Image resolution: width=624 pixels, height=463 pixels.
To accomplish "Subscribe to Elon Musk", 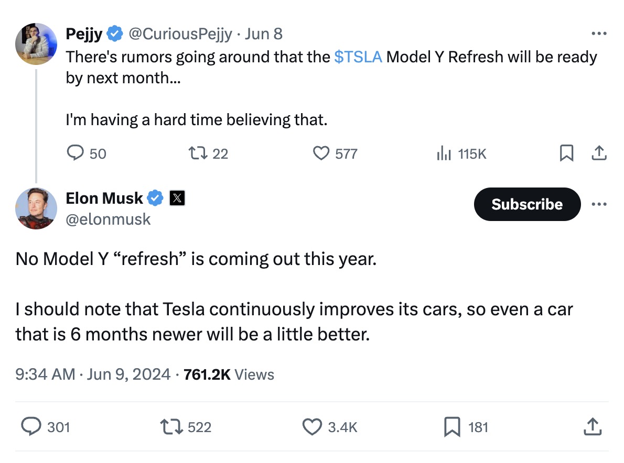I will pyautogui.click(x=527, y=204).
